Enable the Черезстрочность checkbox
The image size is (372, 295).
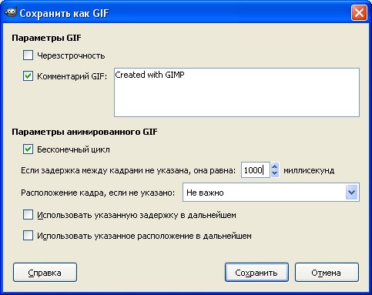click(28, 55)
